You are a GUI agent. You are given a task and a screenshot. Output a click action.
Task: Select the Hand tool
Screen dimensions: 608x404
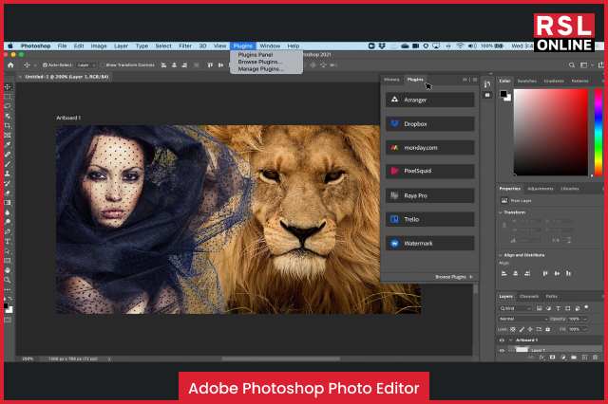click(8, 270)
